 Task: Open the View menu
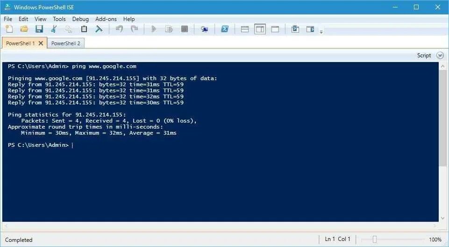tap(40, 19)
